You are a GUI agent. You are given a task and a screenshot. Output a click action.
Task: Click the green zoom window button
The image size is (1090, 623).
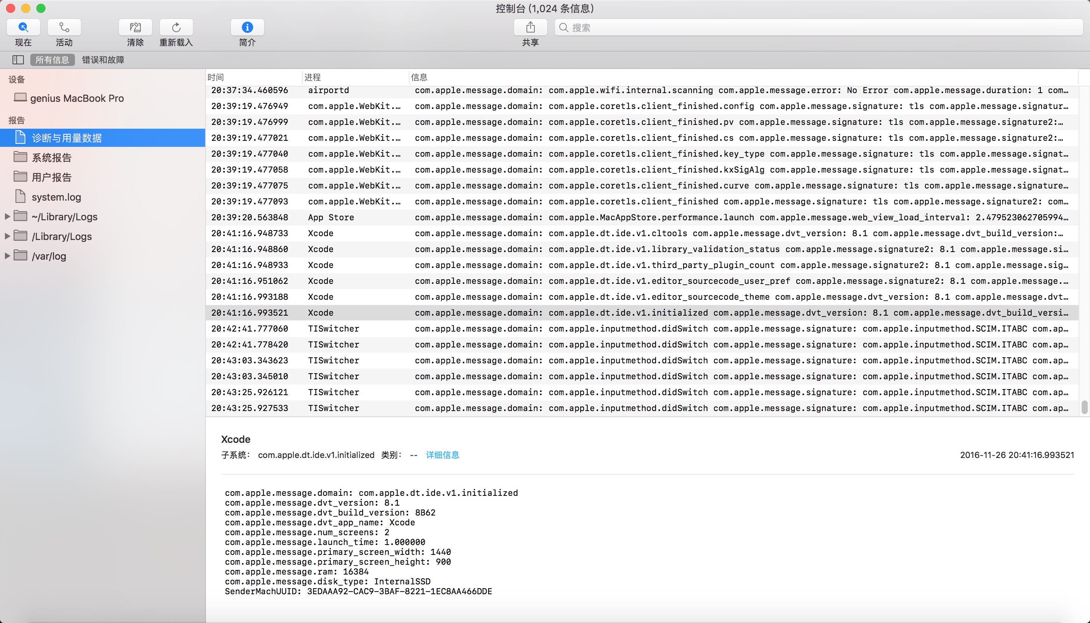(41, 8)
